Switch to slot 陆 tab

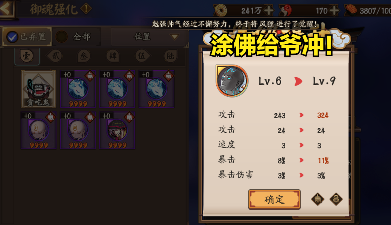point(171,56)
